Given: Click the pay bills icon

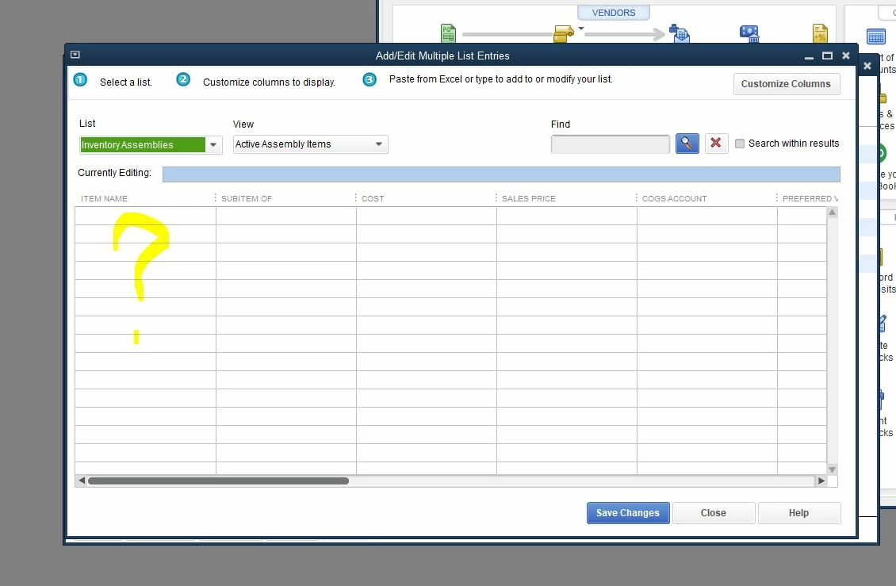Looking at the screenshot, I should 749,34.
